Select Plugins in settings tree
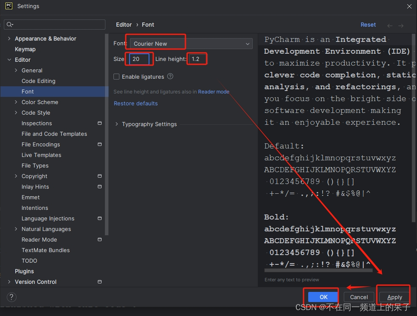The height and width of the screenshot is (316, 417). tap(24, 271)
